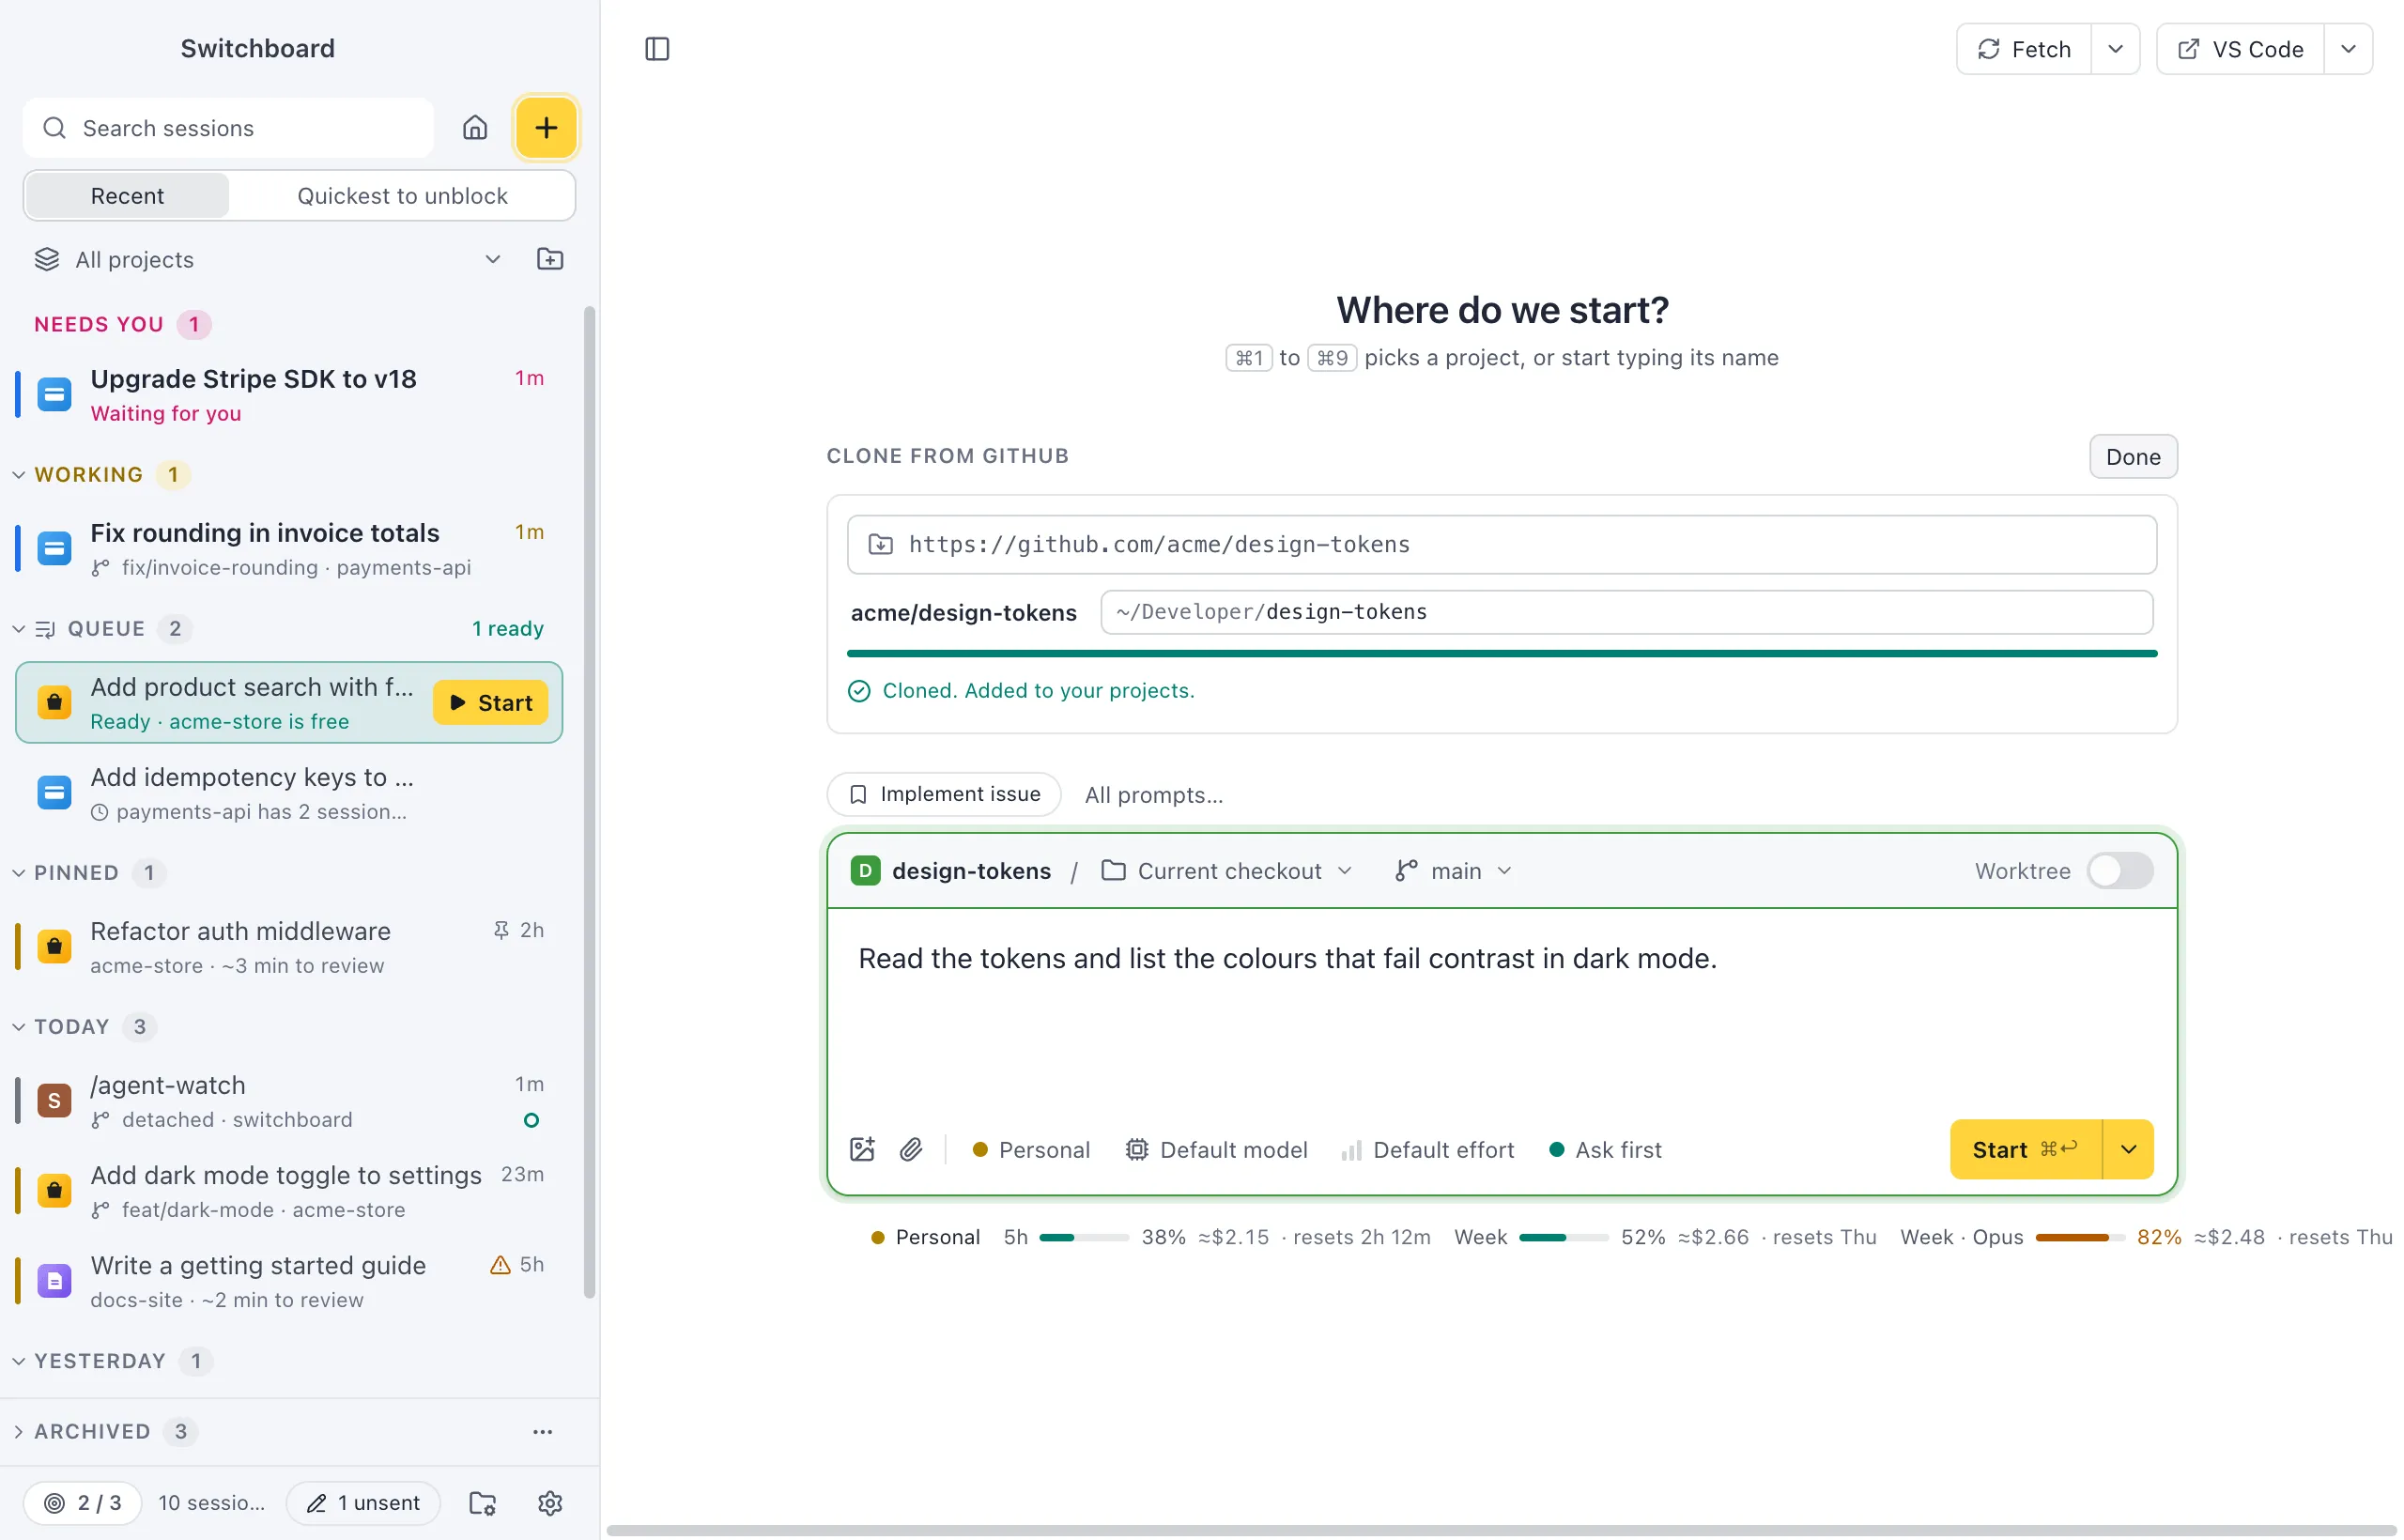
Task: Go to the home icon beside search
Action: point(475,128)
